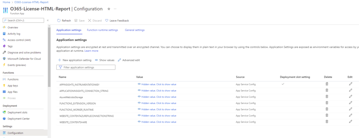The image size is (359, 138).
Task: Open Microsoft Defender for Cloud
Action: click(24, 59)
